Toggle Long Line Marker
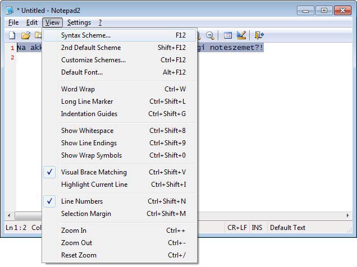The width and height of the screenshot is (357, 267). click(120, 101)
